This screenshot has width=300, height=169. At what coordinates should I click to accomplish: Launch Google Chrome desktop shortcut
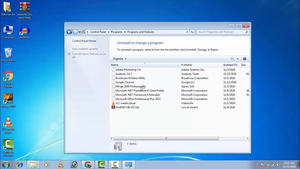pyautogui.click(x=8, y=79)
